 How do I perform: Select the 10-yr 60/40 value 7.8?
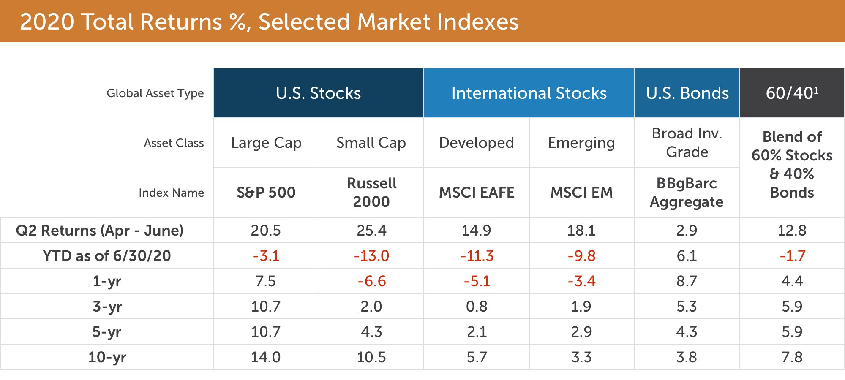pyautogui.click(x=792, y=357)
